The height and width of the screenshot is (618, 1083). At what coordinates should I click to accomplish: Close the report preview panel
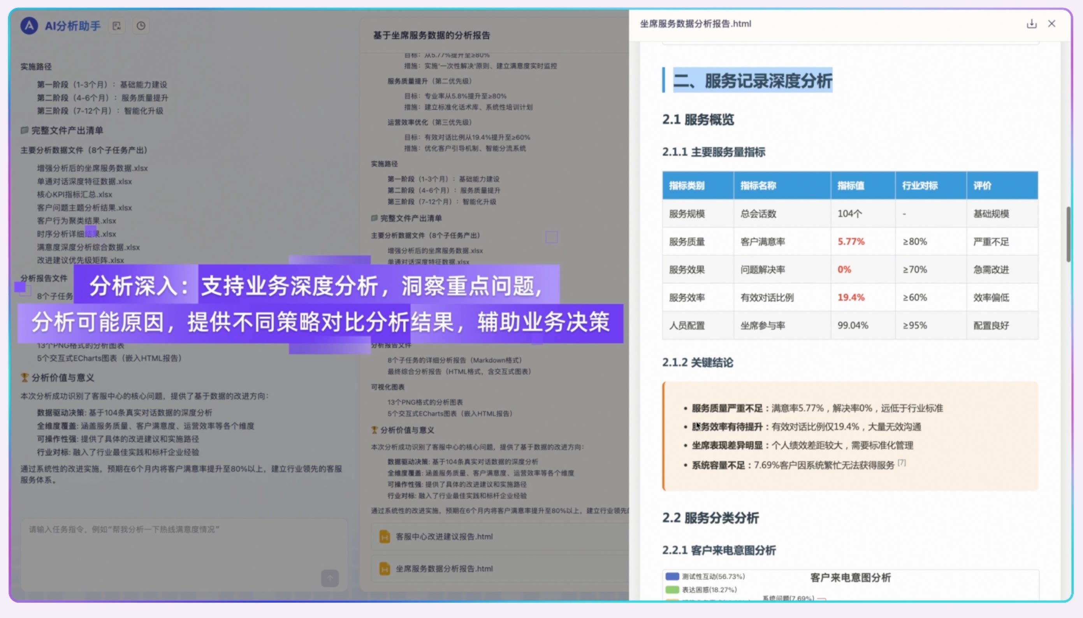pos(1051,24)
